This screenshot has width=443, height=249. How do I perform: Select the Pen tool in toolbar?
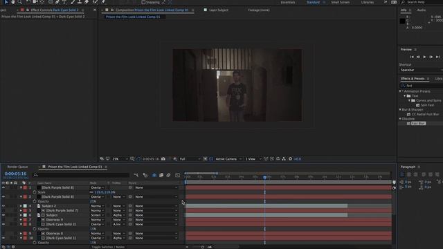pos(57,2)
